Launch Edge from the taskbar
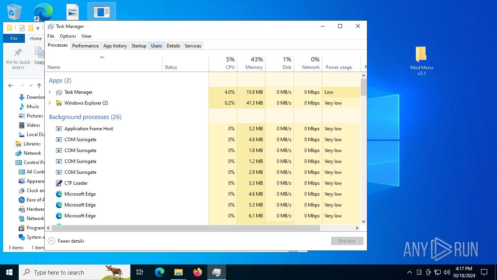This screenshot has width=497, height=280. pyautogui.click(x=160, y=272)
